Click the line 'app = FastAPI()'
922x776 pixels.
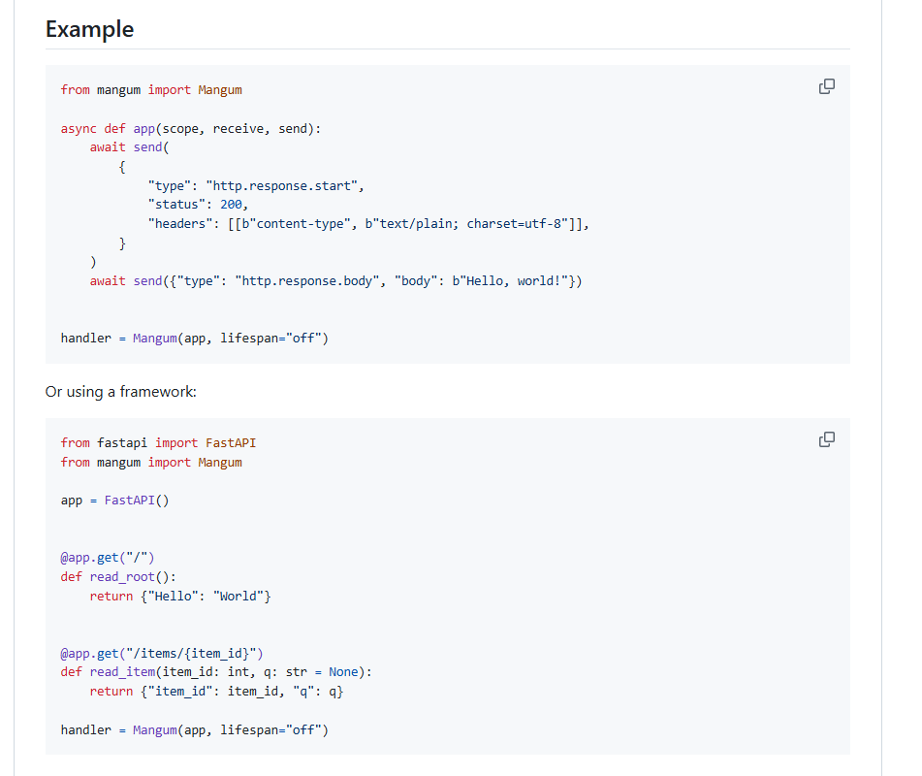click(114, 501)
